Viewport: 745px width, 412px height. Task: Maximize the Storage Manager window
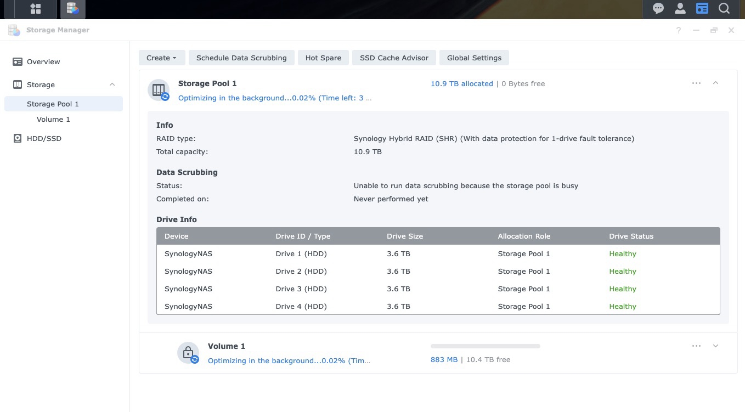(x=714, y=30)
